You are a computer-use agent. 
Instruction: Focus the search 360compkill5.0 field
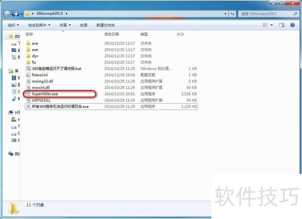tap(268, 14)
